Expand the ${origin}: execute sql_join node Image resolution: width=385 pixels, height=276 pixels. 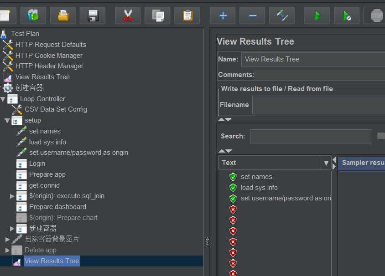pos(12,196)
